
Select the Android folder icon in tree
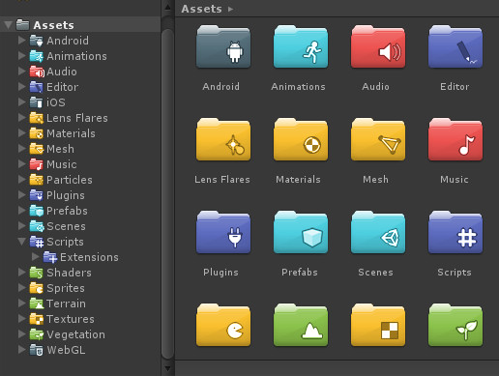click(36, 41)
